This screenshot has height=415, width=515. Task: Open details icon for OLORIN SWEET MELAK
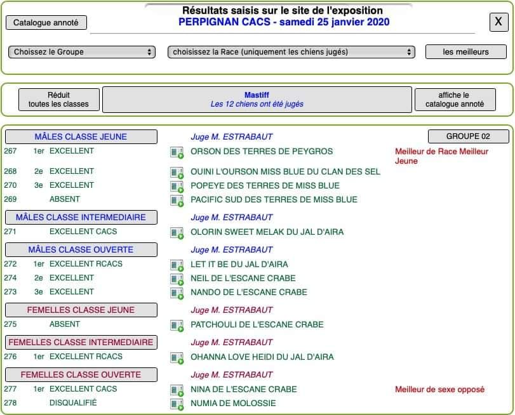click(177, 233)
